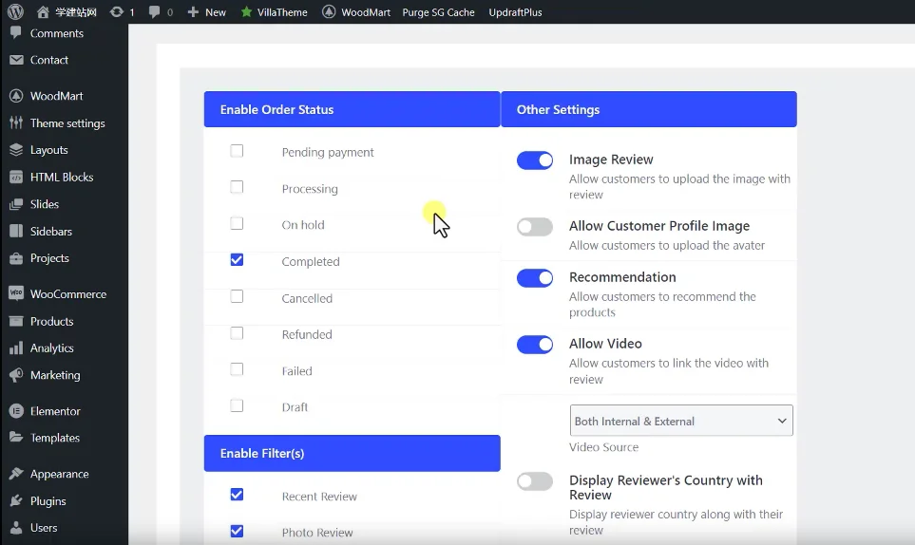Click the Enable Order Status header
Viewport: 915px width, 545px height.
(x=352, y=109)
